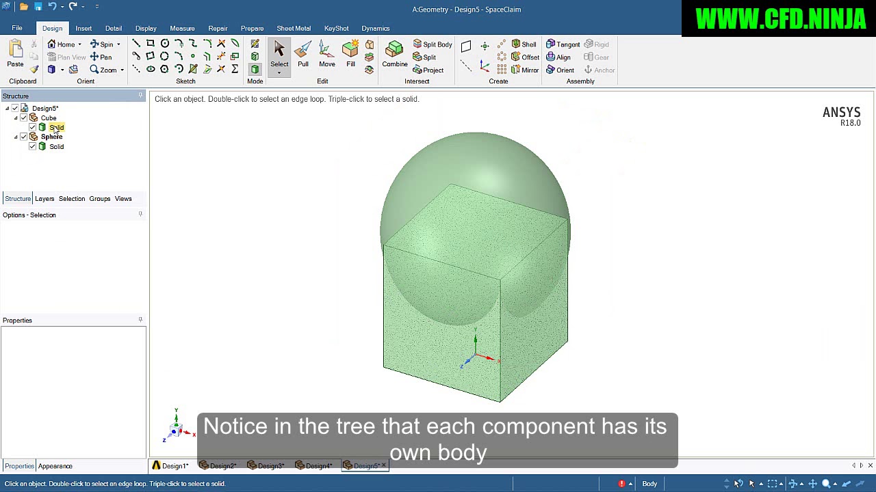Click the error indicator in status bar
Screen dimensions: 876x492
622,484
